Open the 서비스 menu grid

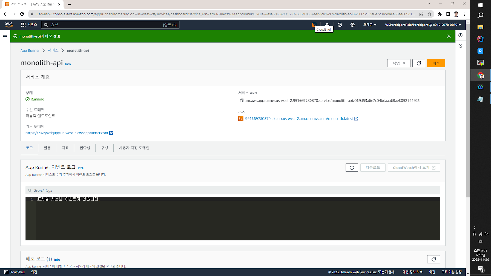(29, 25)
